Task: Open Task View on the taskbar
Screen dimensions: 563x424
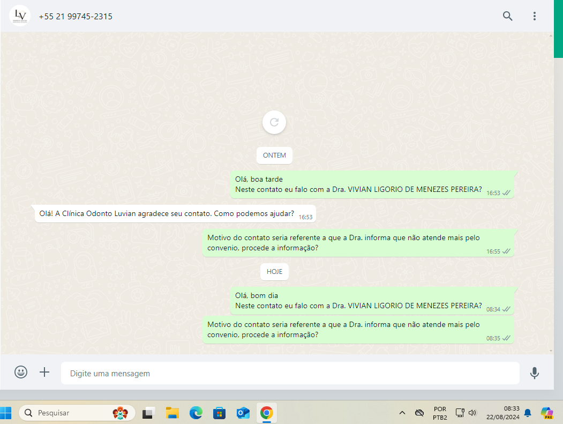Action: [x=148, y=413]
